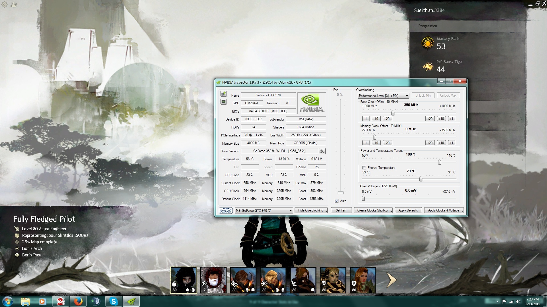This screenshot has width=547, height=307.
Task: Open the contacts icon next to gear
Action: pyautogui.click(x=13, y=5)
